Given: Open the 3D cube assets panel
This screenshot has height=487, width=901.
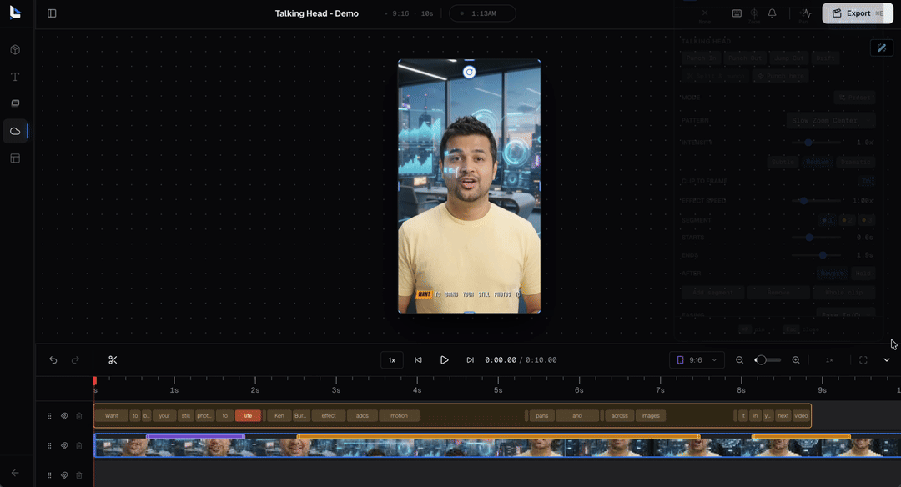Looking at the screenshot, I should click(x=16, y=50).
